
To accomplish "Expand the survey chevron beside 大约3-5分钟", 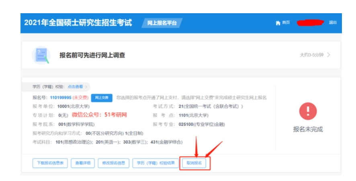I will point(329,55).
